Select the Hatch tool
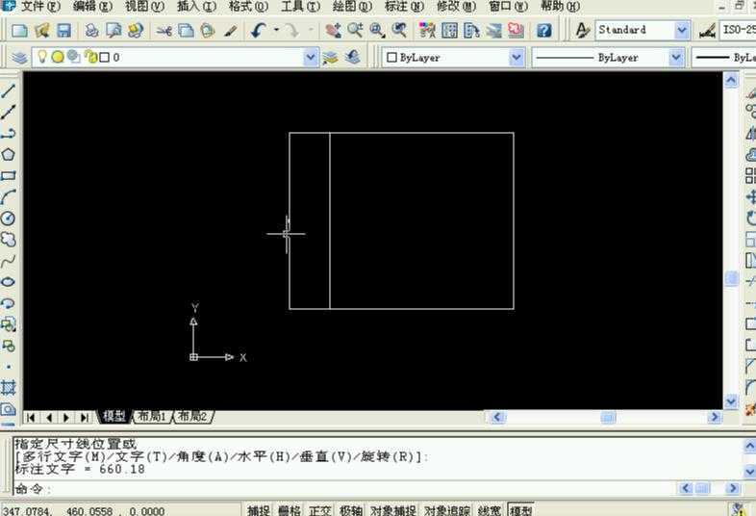The height and width of the screenshot is (516, 756). (x=9, y=388)
